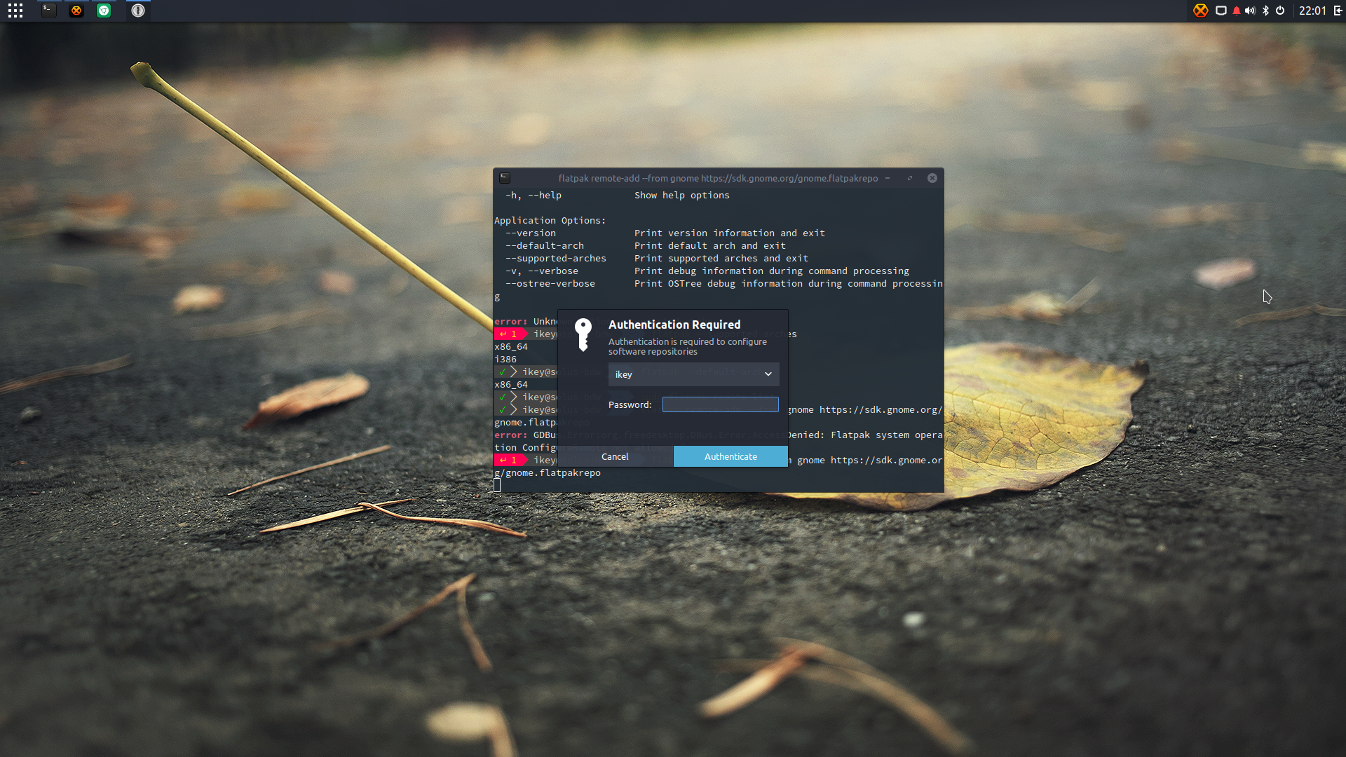Click the terminal icon in window titlebar
Viewport: 1346px width, 757px height.
tap(505, 178)
